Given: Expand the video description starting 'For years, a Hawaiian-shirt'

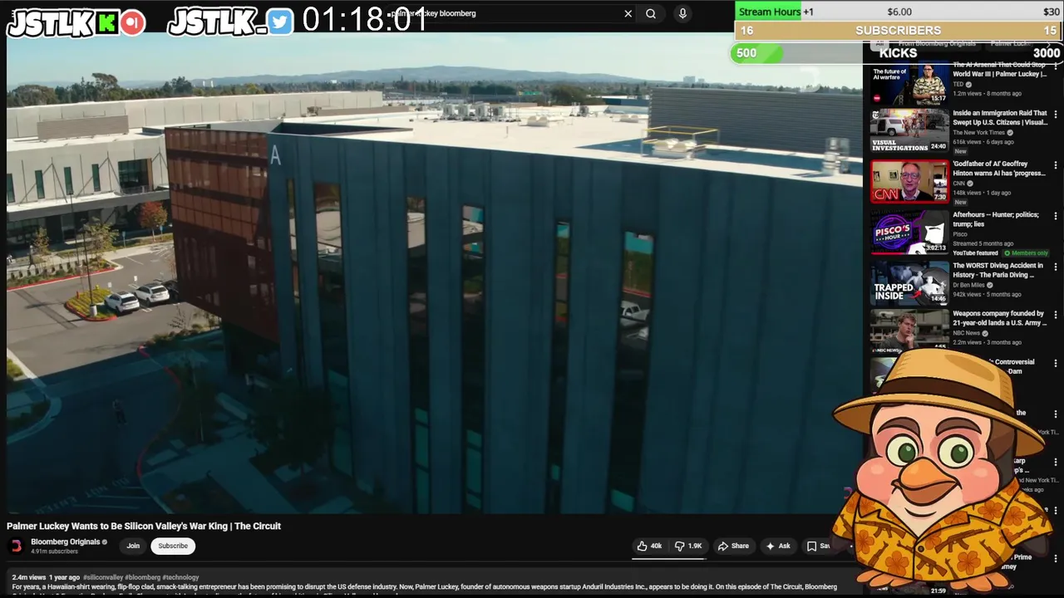Looking at the screenshot, I should point(424,587).
